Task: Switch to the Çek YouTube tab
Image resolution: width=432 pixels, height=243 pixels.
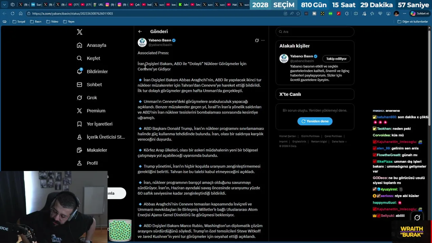Action: (135, 5)
